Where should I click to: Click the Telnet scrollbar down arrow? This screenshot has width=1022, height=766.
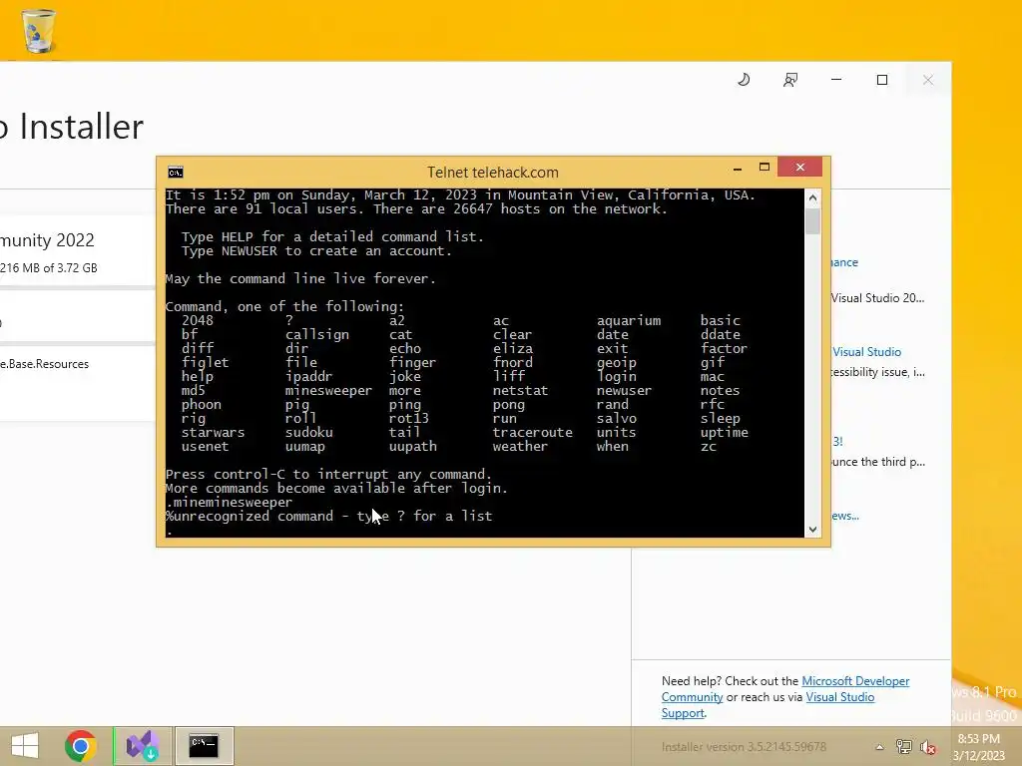[x=812, y=530]
